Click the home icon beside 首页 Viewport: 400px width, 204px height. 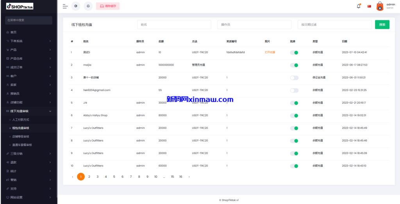click(8, 32)
